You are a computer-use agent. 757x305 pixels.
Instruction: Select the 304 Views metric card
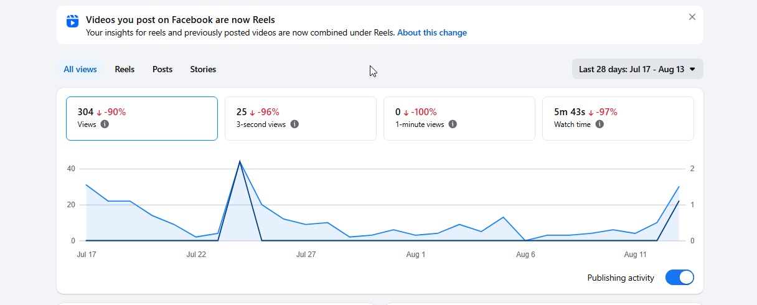[x=142, y=118]
